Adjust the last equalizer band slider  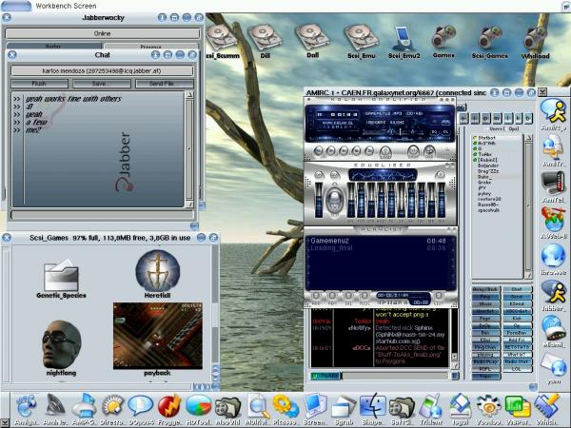[442, 201]
